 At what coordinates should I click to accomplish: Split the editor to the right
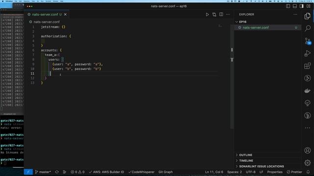click(x=221, y=14)
